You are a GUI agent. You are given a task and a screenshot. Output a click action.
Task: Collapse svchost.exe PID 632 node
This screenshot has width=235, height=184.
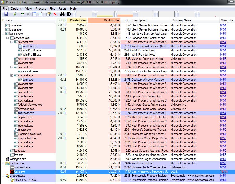point(11,42)
